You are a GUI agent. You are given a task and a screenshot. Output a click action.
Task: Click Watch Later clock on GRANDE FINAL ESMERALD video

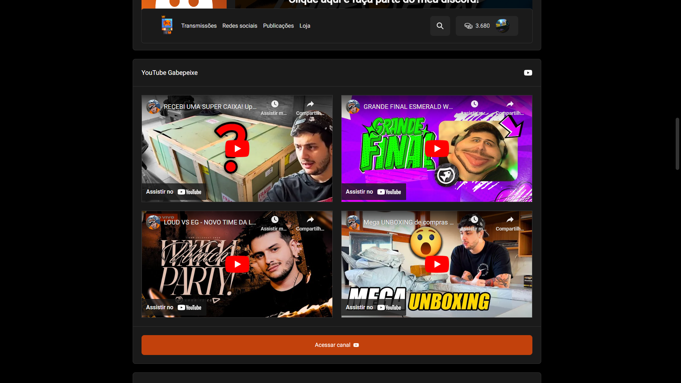(474, 104)
